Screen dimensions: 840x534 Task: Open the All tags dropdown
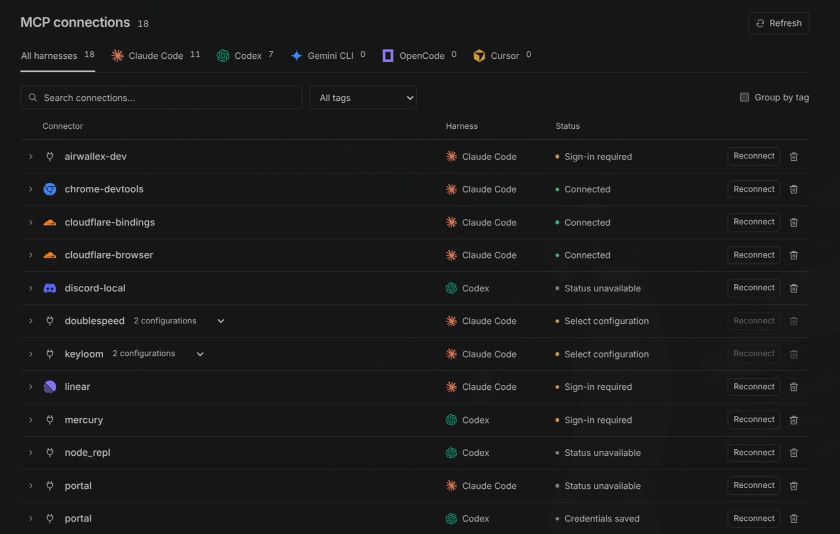(363, 97)
